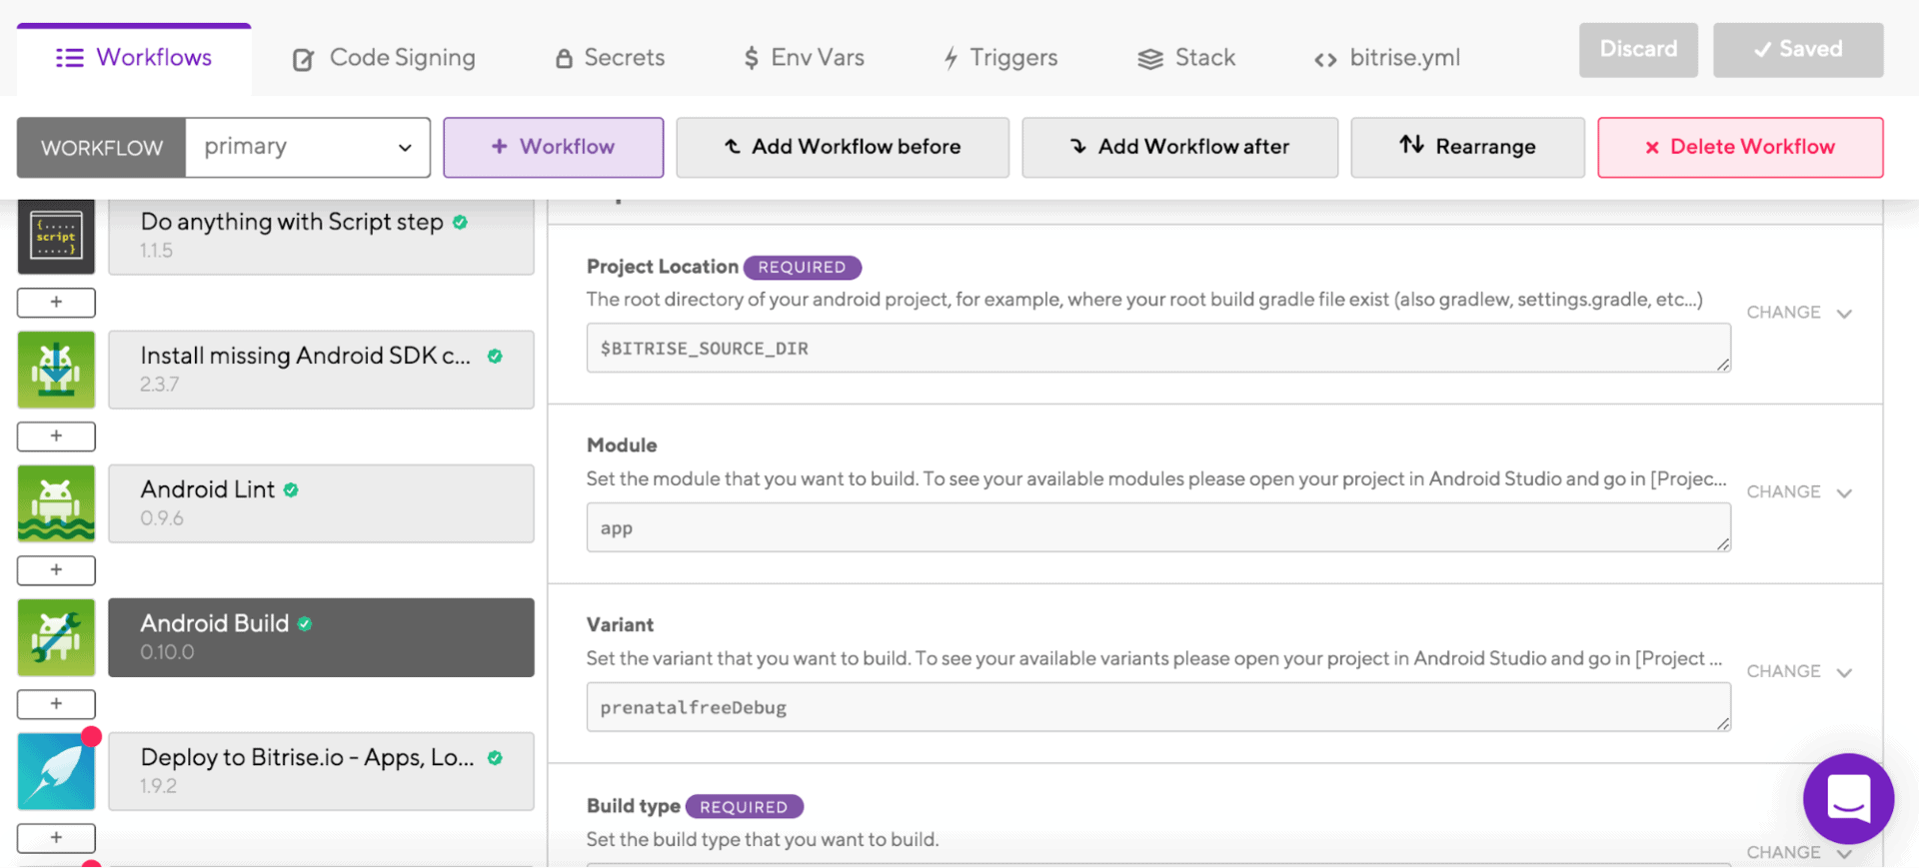The height and width of the screenshot is (868, 1919).
Task: Click Add Workflow after
Action: tap(1180, 148)
